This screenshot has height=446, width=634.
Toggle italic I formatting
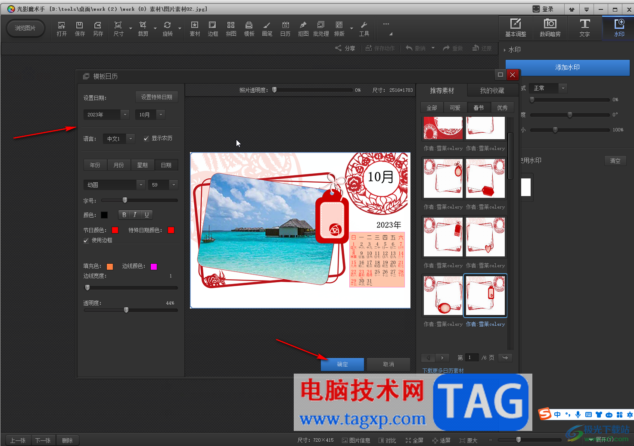(135, 215)
